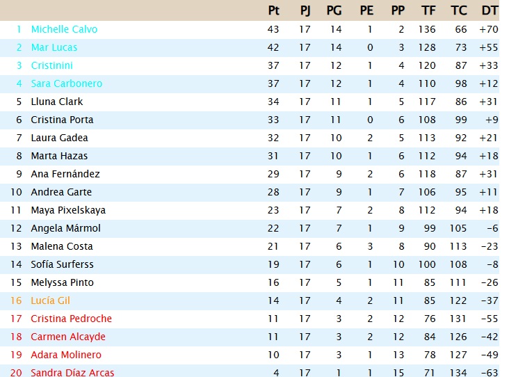Viewport: 509px width, 377px height.
Task: Click the DT column header
Action: 490,10
